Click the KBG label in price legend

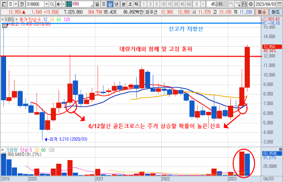pyautogui.click(x=9, y=19)
